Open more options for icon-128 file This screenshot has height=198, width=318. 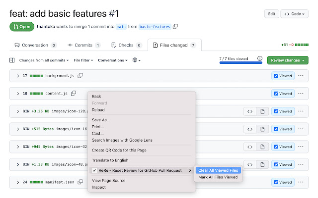[x=301, y=111]
